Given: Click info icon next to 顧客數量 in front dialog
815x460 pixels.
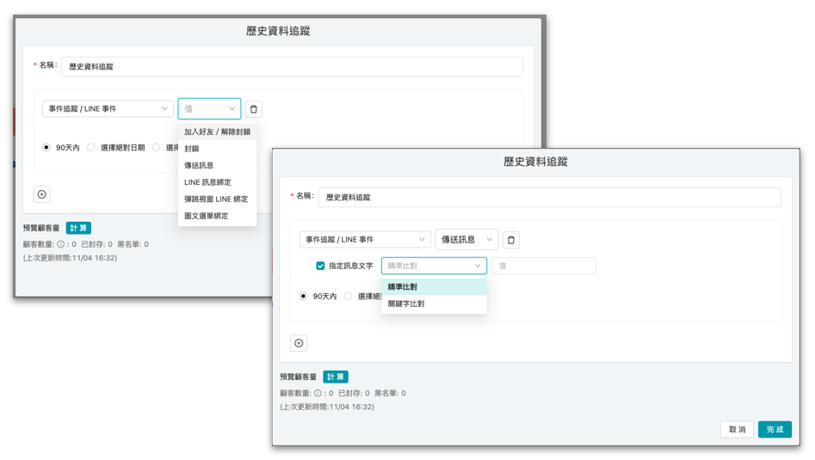Looking at the screenshot, I should [x=318, y=393].
